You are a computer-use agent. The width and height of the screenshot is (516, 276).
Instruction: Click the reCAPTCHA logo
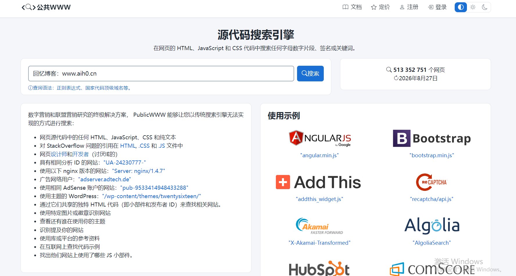(x=432, y=182)
